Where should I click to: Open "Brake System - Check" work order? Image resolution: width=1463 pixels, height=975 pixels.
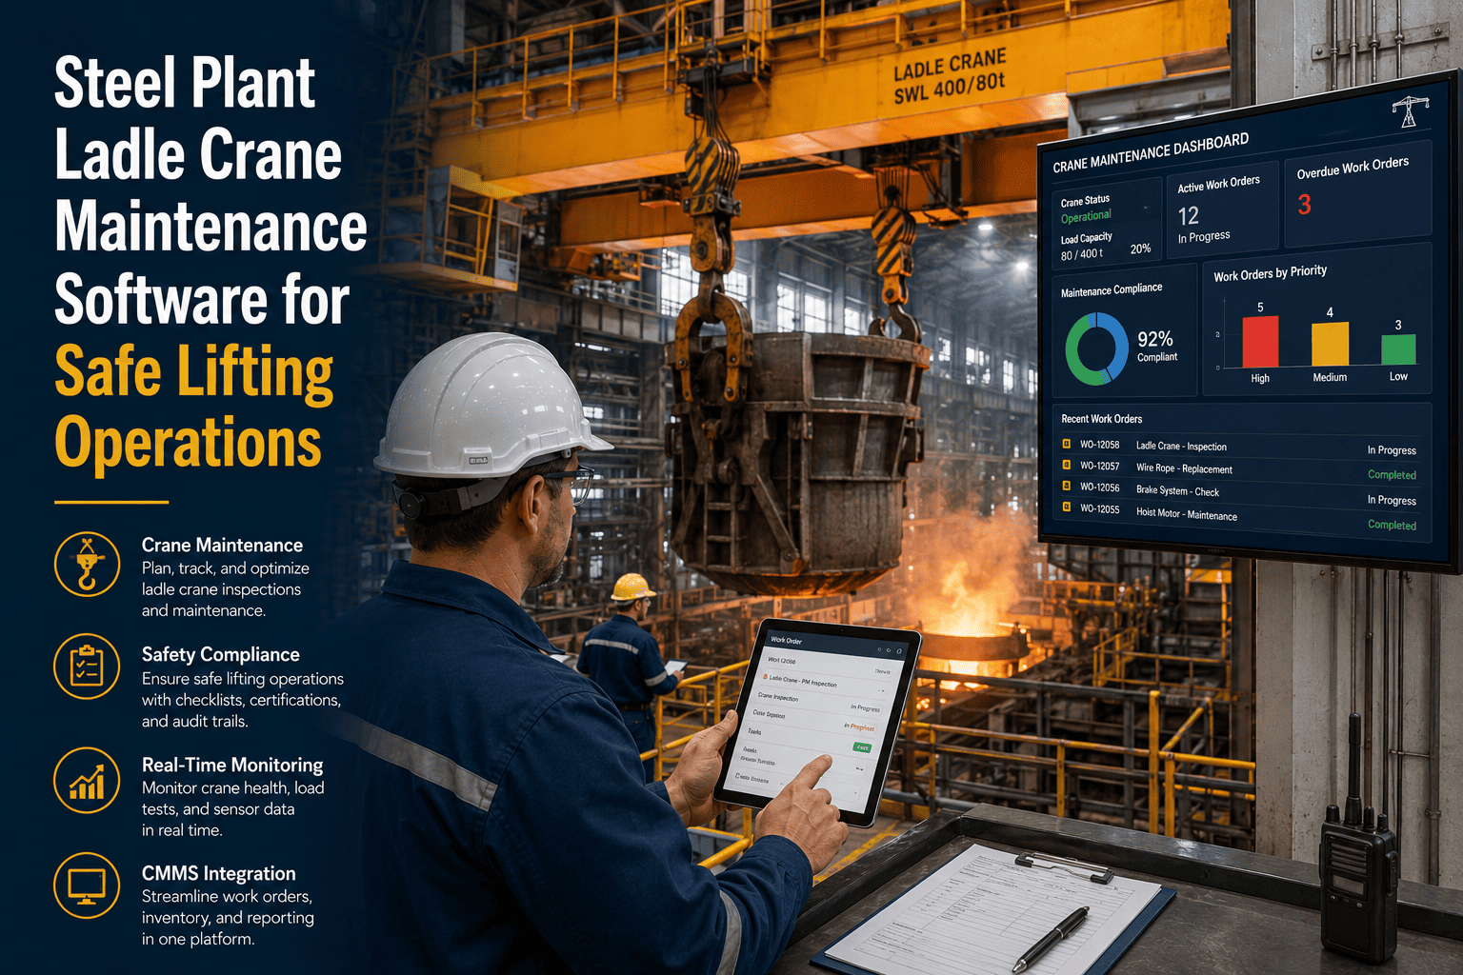point(1177,491)
